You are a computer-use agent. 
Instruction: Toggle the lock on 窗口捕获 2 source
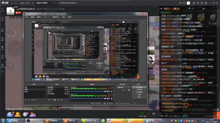coord(68,89)
